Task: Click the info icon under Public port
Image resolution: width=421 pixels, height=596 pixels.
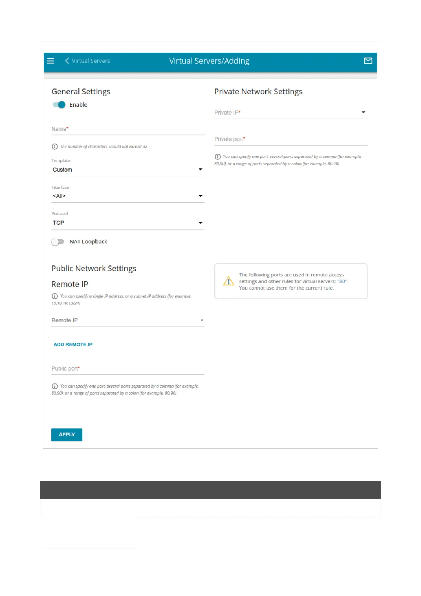Action: [x=55, y=386]
